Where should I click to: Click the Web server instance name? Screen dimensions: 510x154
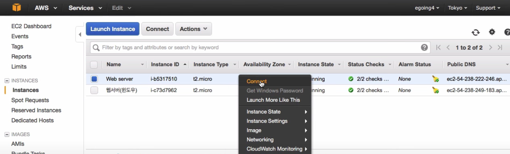pyautogui.click(x=120, y=79)
